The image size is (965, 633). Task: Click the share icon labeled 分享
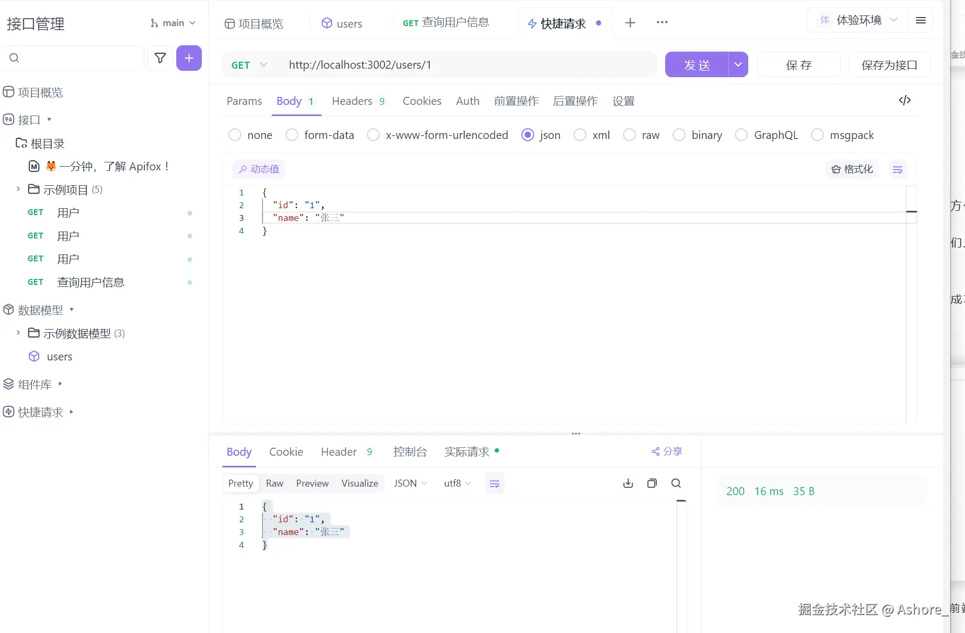tap(656, 451)
